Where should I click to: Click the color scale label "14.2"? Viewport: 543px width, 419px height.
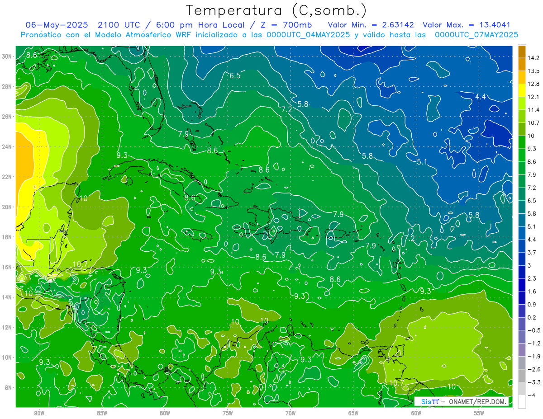533,58
